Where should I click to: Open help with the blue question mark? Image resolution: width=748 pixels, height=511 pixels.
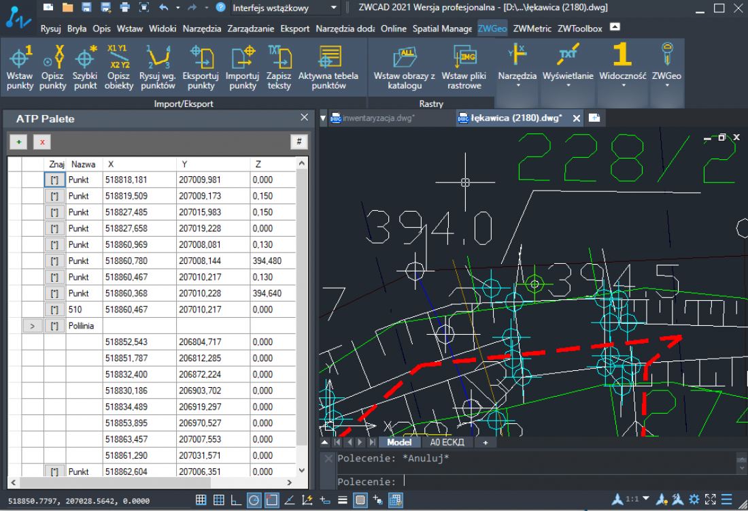[x=220, y=7]
